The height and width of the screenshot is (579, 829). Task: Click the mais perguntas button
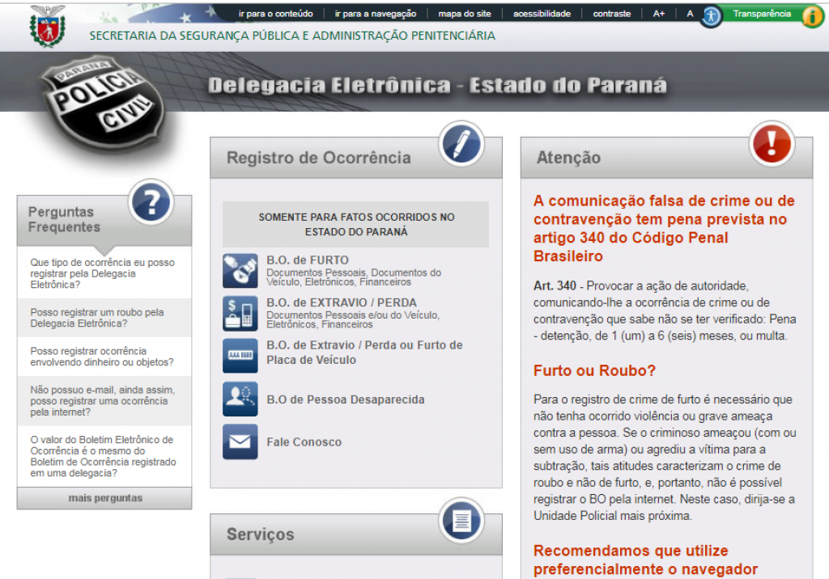point(104,499)
